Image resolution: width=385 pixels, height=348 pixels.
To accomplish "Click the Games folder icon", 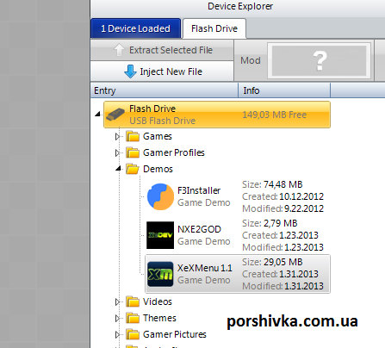I will coord(133,136).
